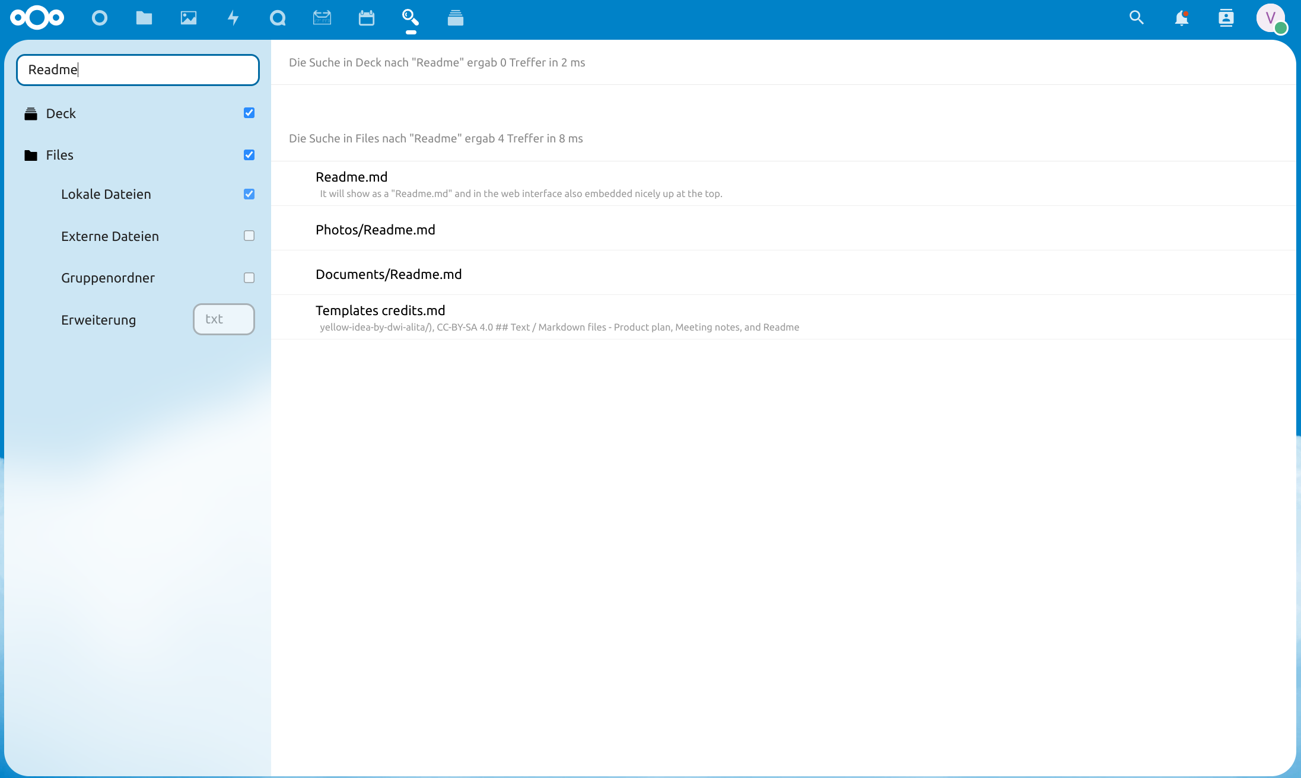Open the Activity app icon

coord(233,18)
